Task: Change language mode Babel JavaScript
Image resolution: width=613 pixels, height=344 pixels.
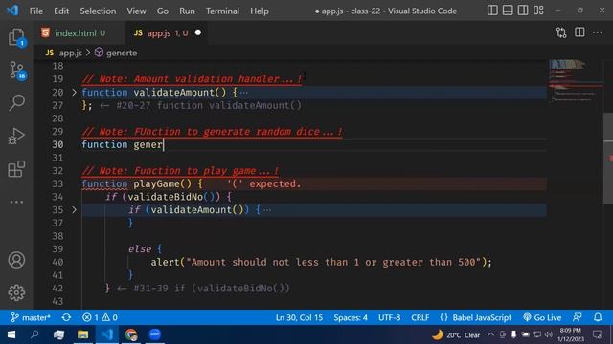Action: (475, 317)
